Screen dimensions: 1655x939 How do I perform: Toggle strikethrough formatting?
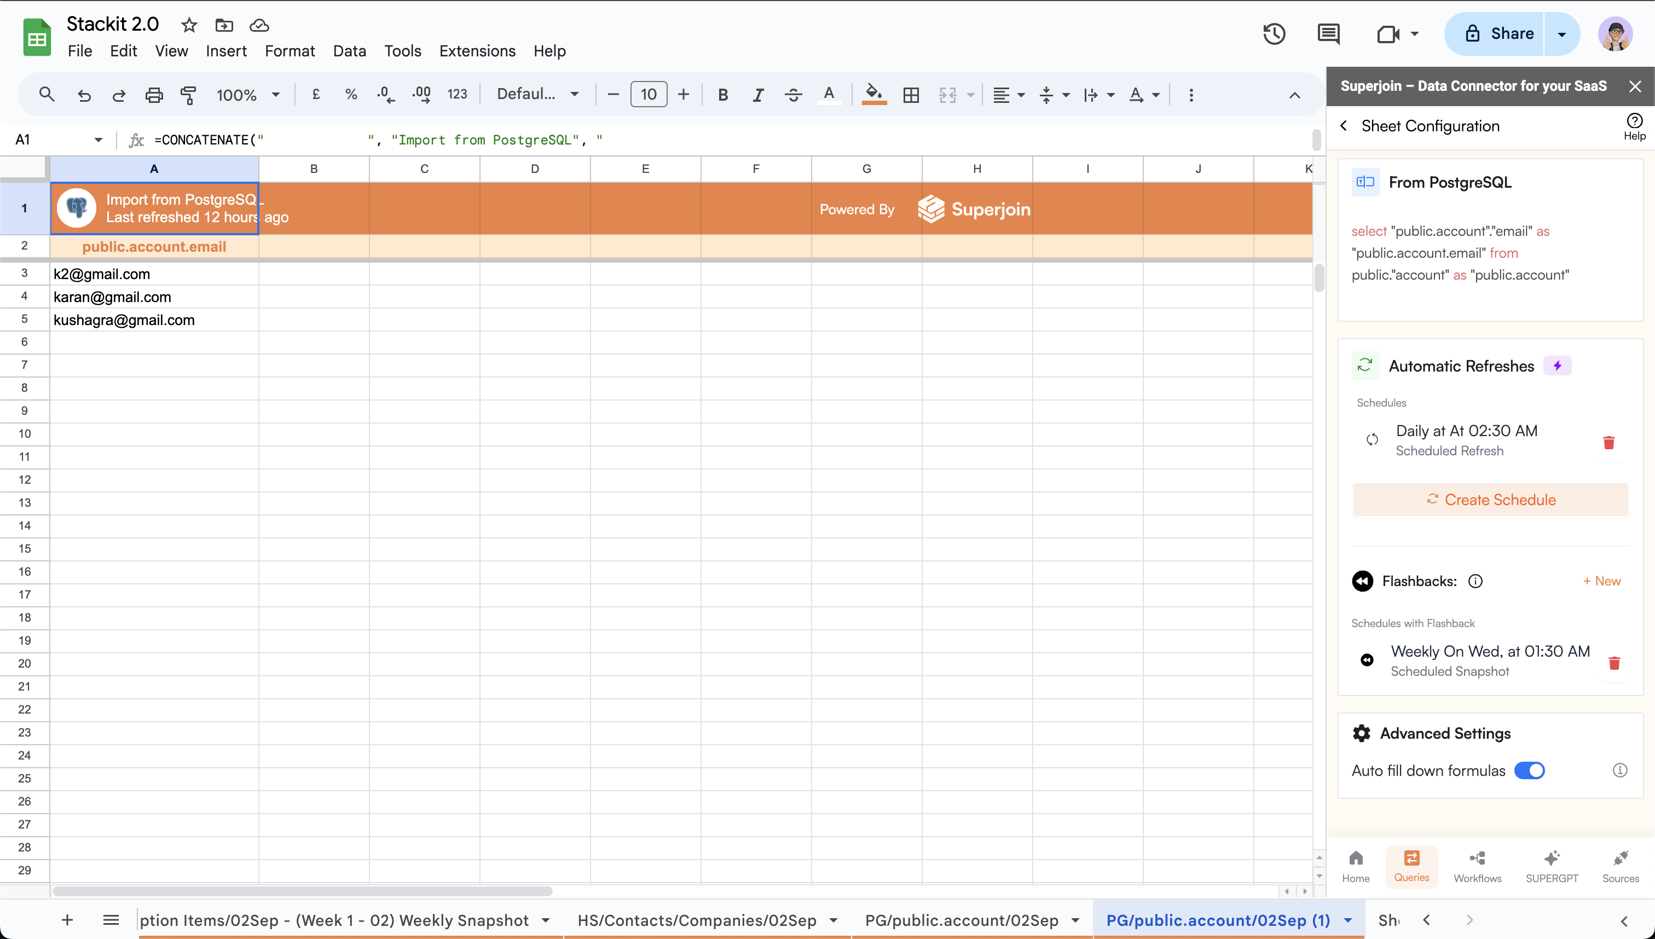coord(792,95)
